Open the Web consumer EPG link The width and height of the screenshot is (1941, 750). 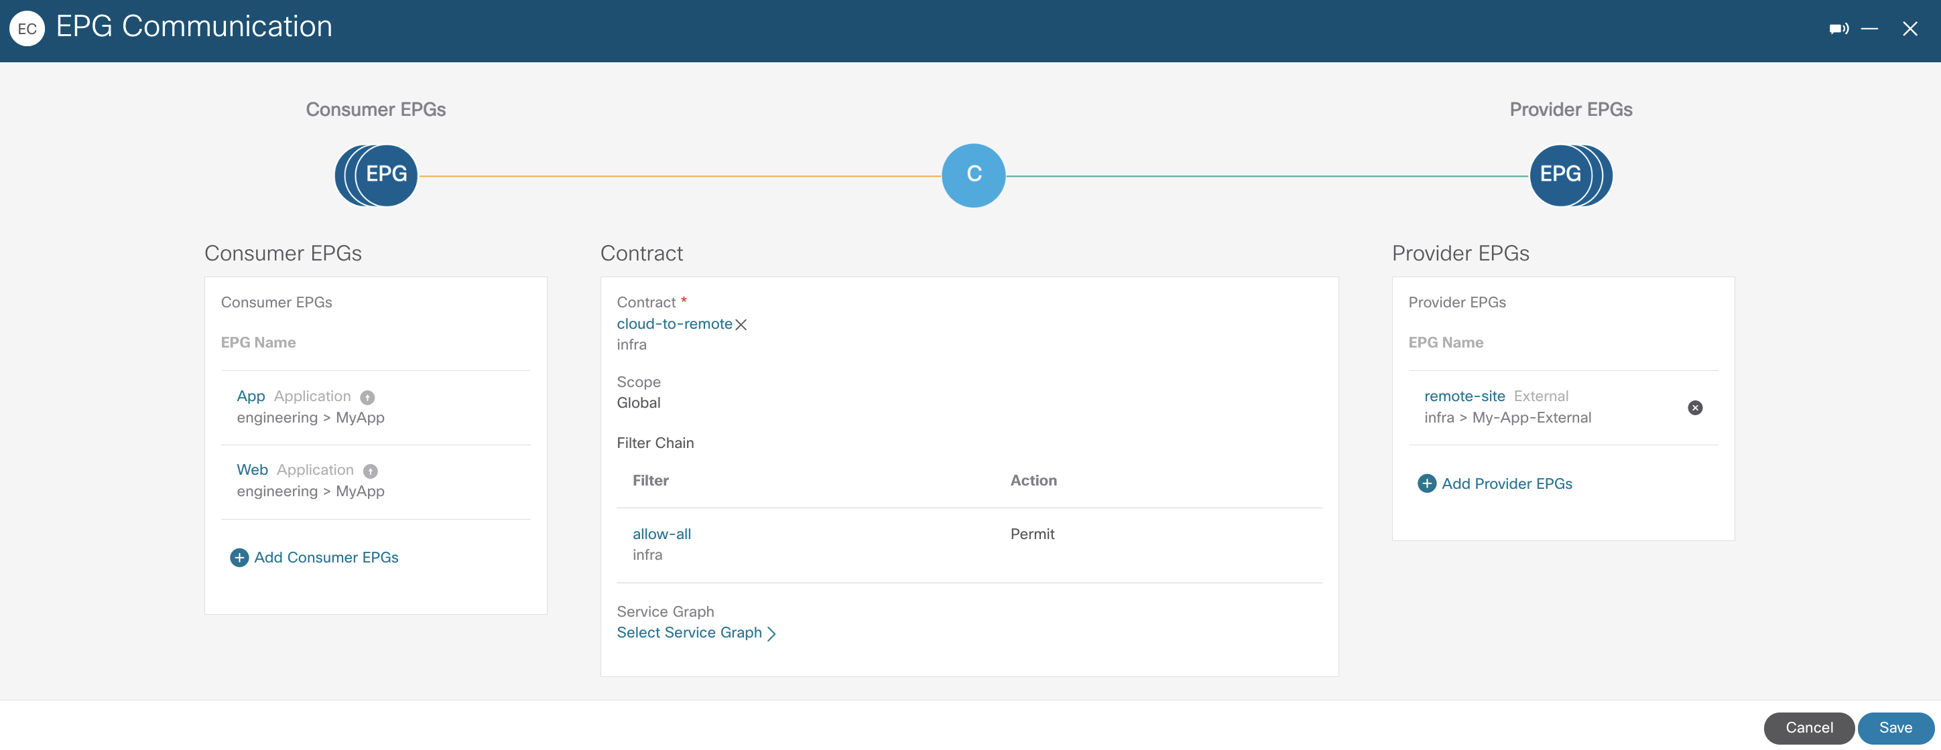coord(251,470)
